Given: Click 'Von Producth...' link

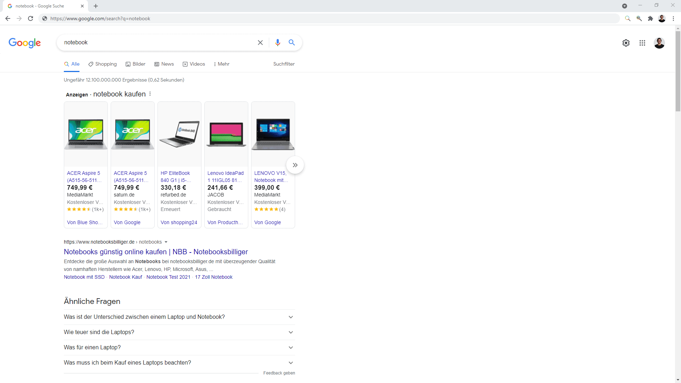Looking at the screenshot, I should pyautogui.click(x=225, y=222).
